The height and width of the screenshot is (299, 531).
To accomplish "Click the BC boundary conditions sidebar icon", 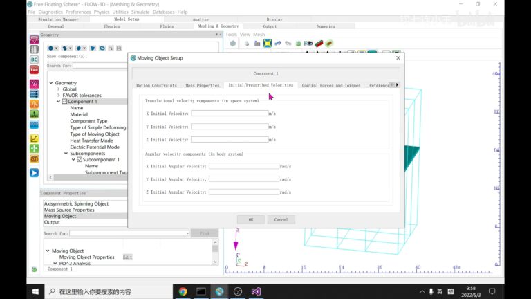I will 34,60.
